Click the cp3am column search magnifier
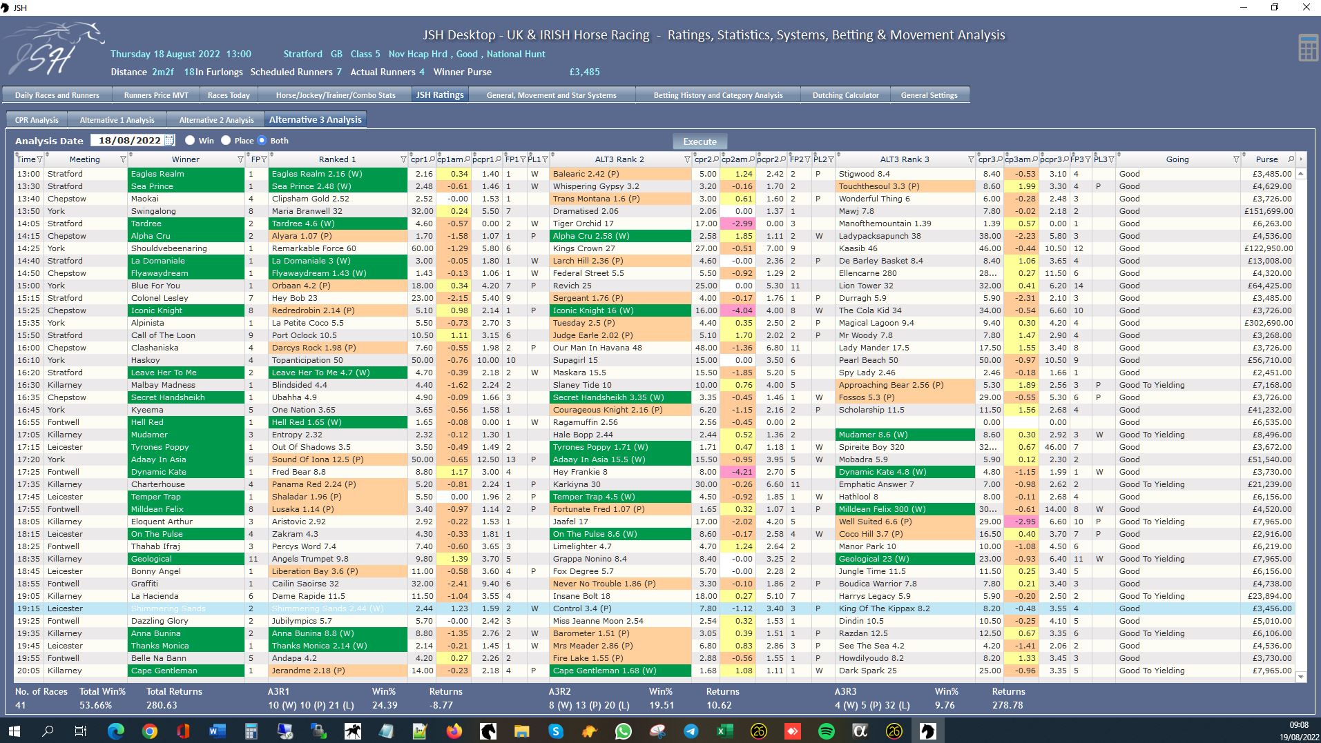The width and height of the screenshot is (1321, 743). pos(1035,159)
